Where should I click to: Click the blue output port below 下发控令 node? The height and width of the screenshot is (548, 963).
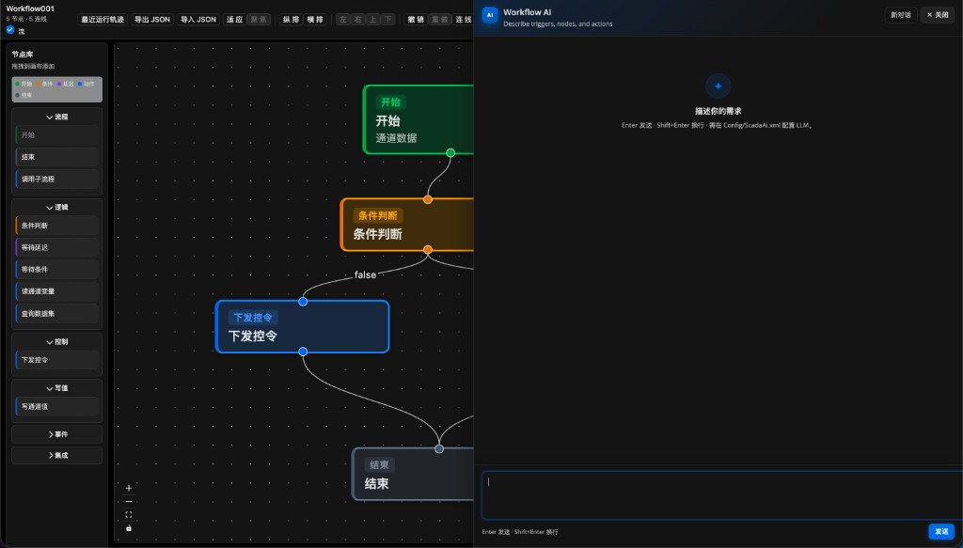[303, 352]
